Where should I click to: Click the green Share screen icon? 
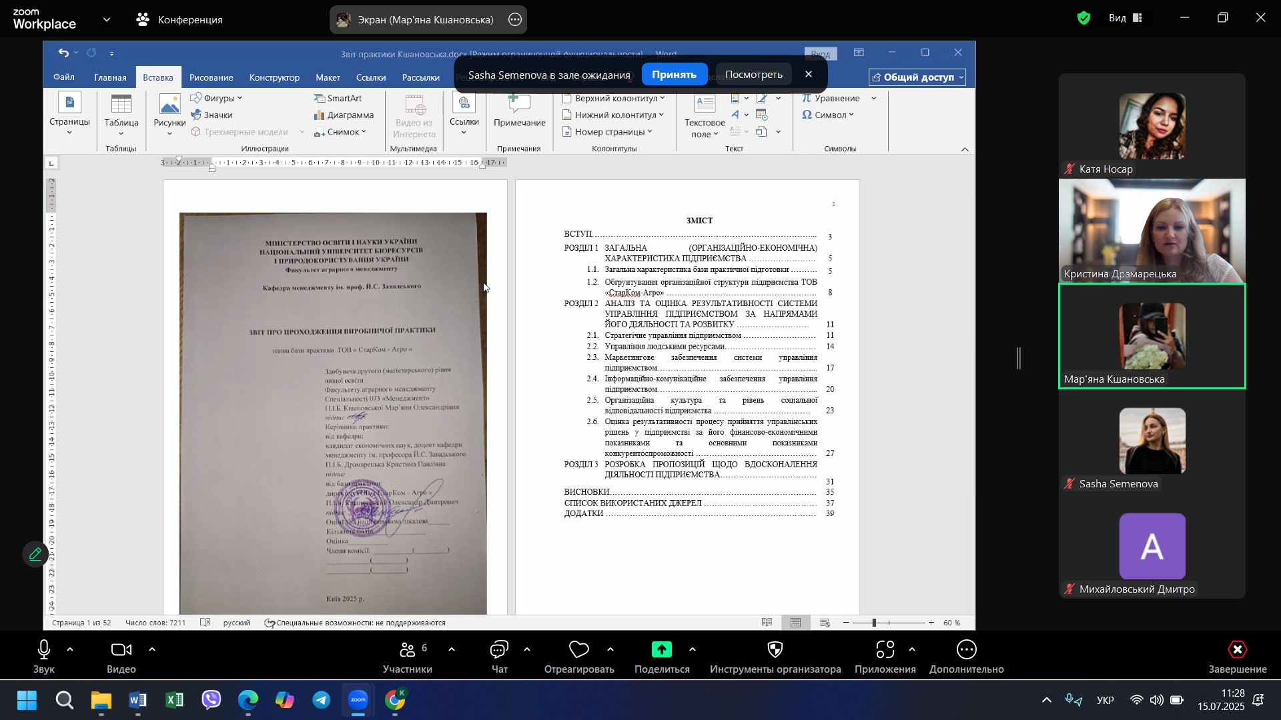(661, 650)
